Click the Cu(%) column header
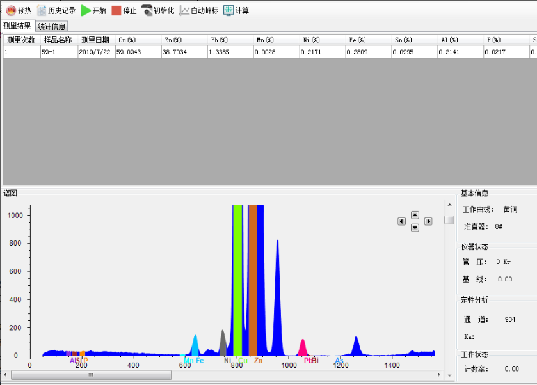 pyautogui.click(x=138, y=40)
